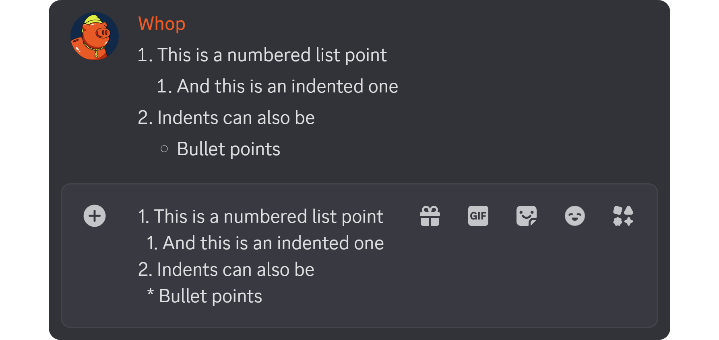Click the gift icon at the composer's right side

pyautogui.click(x=430, y=216)
